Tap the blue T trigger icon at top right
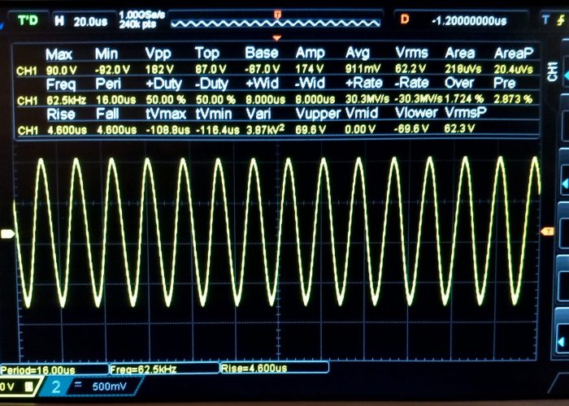 [545, 19]
